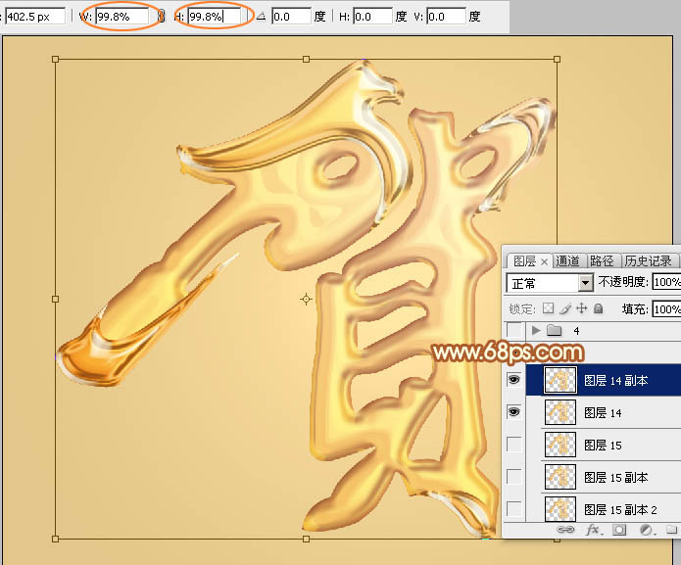
Task: Create new fill or adjustment layer
Action: pos(646,530)
